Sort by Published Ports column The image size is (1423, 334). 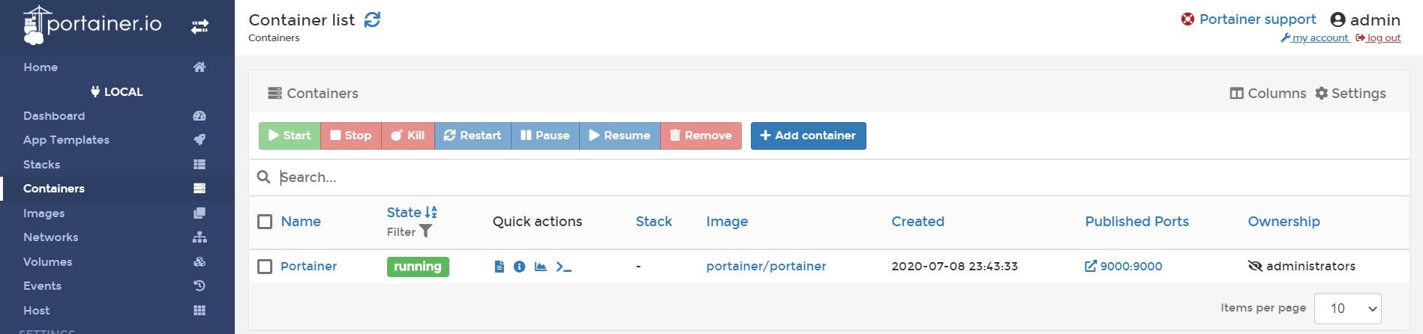[x=1136, y=222]
